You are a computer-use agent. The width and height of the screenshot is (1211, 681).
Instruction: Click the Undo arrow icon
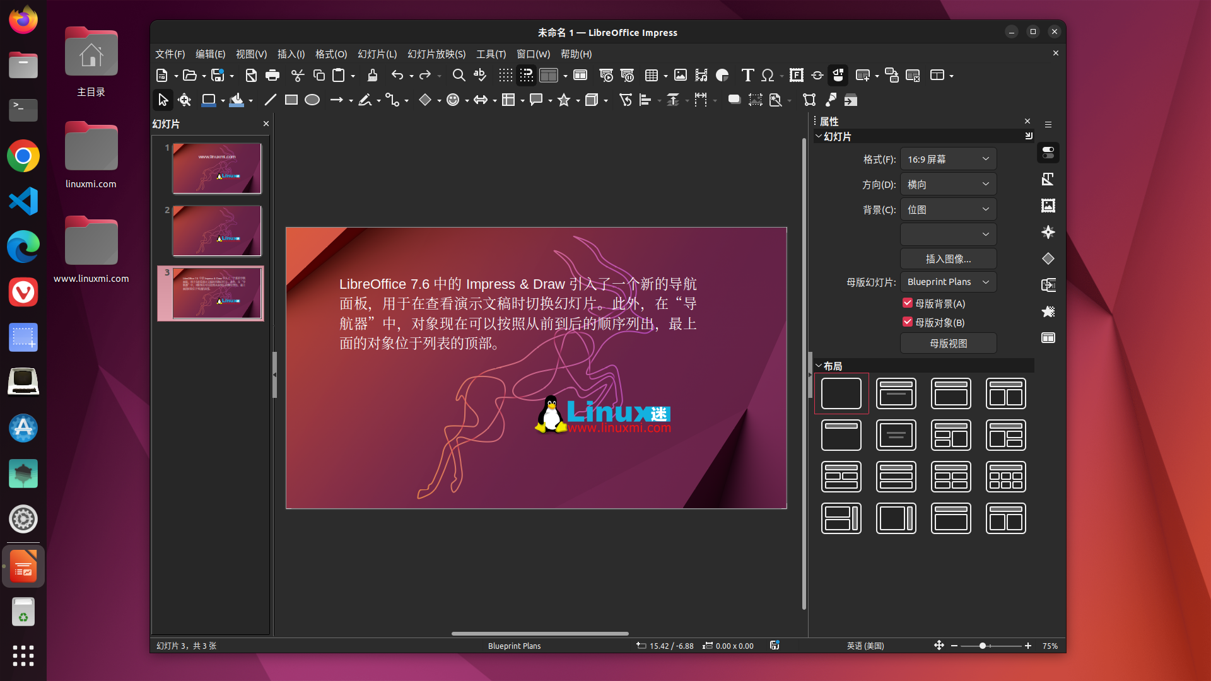click(397, 76)
